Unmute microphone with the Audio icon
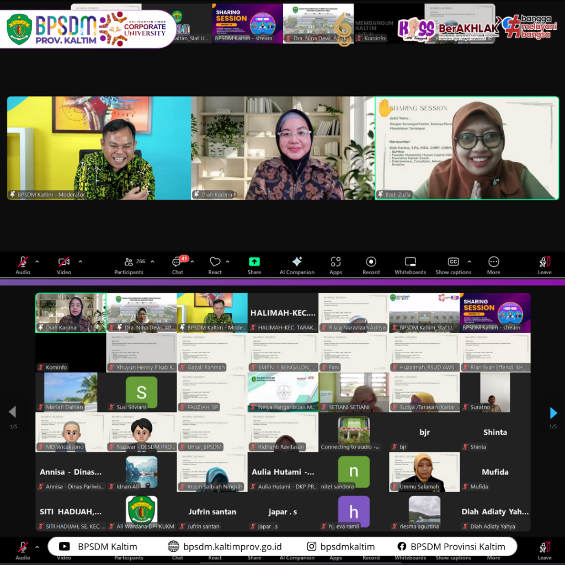This screenshot has width=565, height=565. (23, 265)
